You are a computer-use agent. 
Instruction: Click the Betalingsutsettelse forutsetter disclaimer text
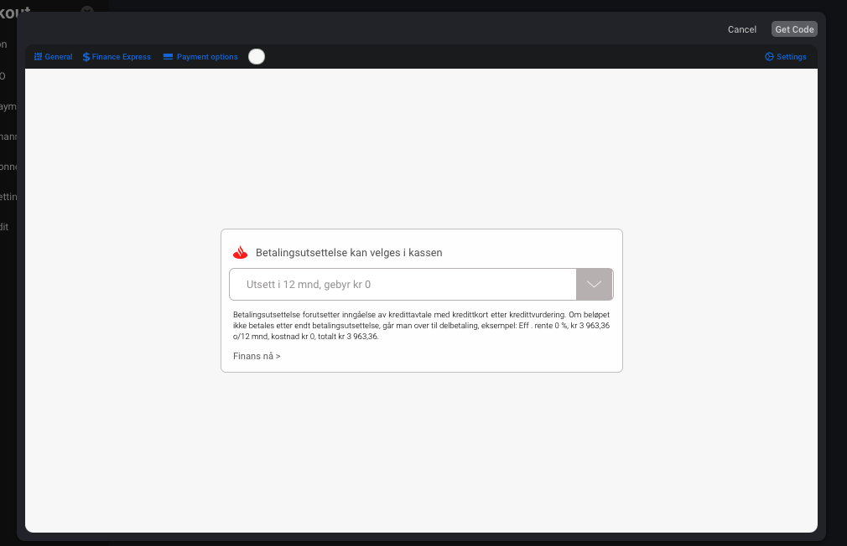[421, 325]
